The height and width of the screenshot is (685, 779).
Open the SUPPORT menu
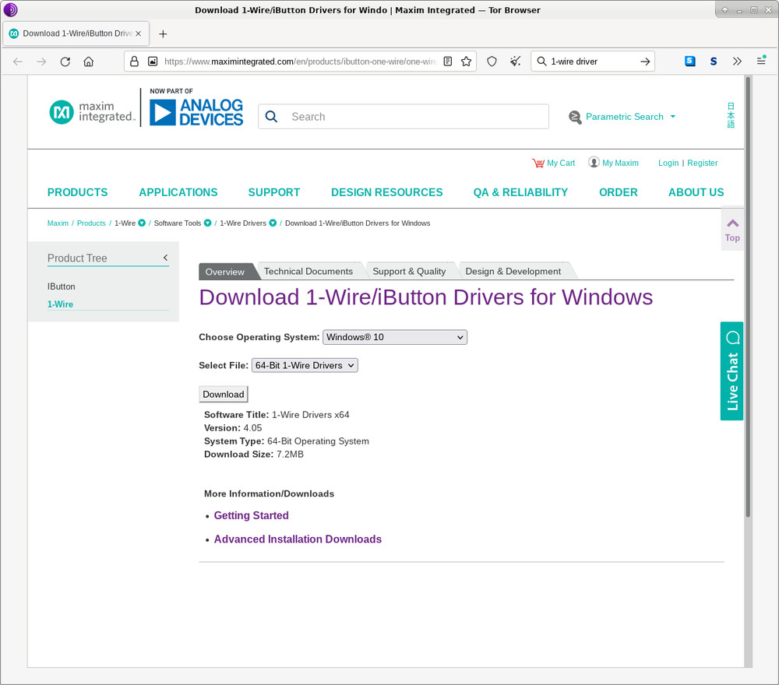[x=274, y=192]
